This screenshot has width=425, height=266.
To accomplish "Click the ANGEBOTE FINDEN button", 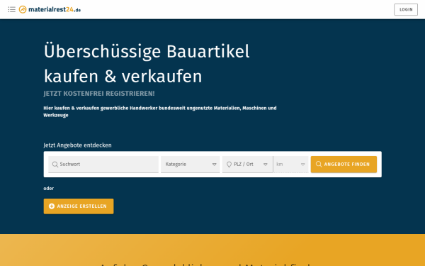I will (344, 165).
